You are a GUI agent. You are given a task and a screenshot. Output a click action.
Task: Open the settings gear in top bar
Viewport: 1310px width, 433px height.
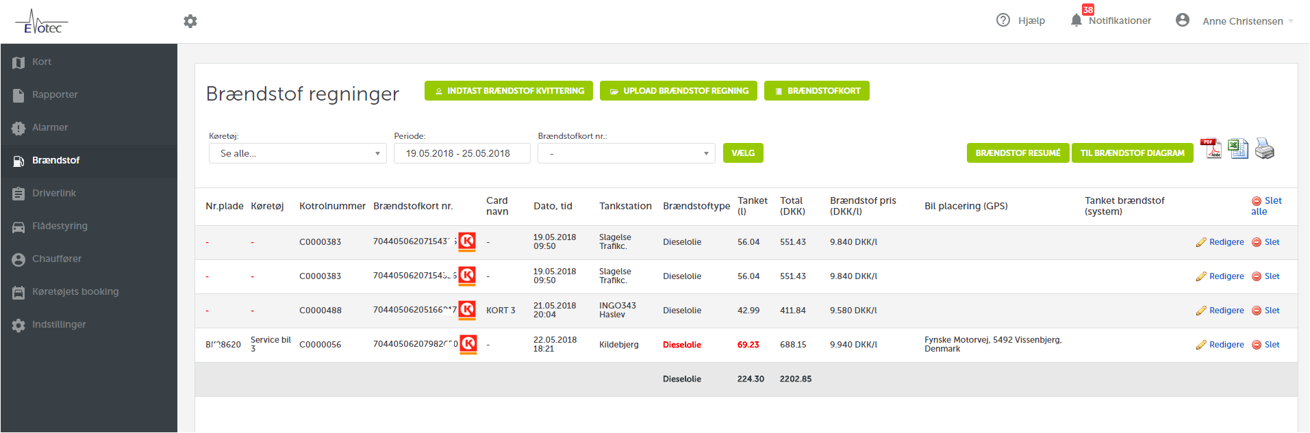coord(190,21)
